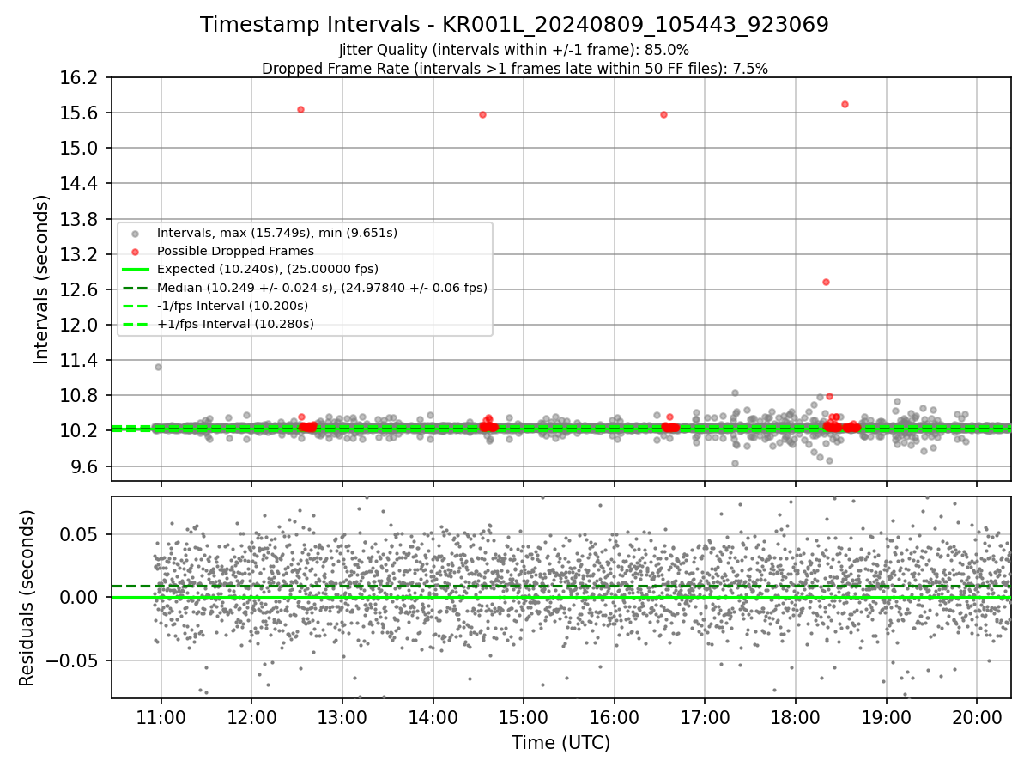1030x773 pixels.
Task: Click the '17:00' x-axis tick label
Action: pyautogui.click(x=705, y=717)
